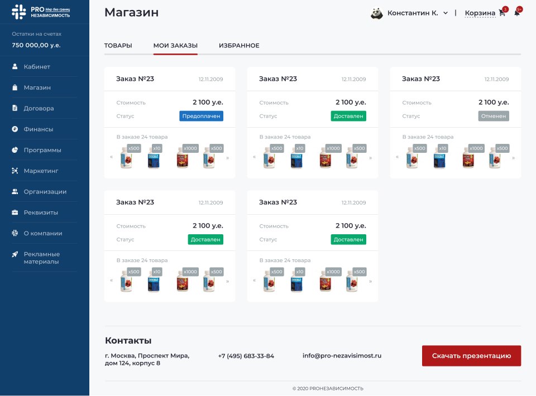
Task: Click the Реквизиты briefcase icon
Action: (x=15, y=213)
